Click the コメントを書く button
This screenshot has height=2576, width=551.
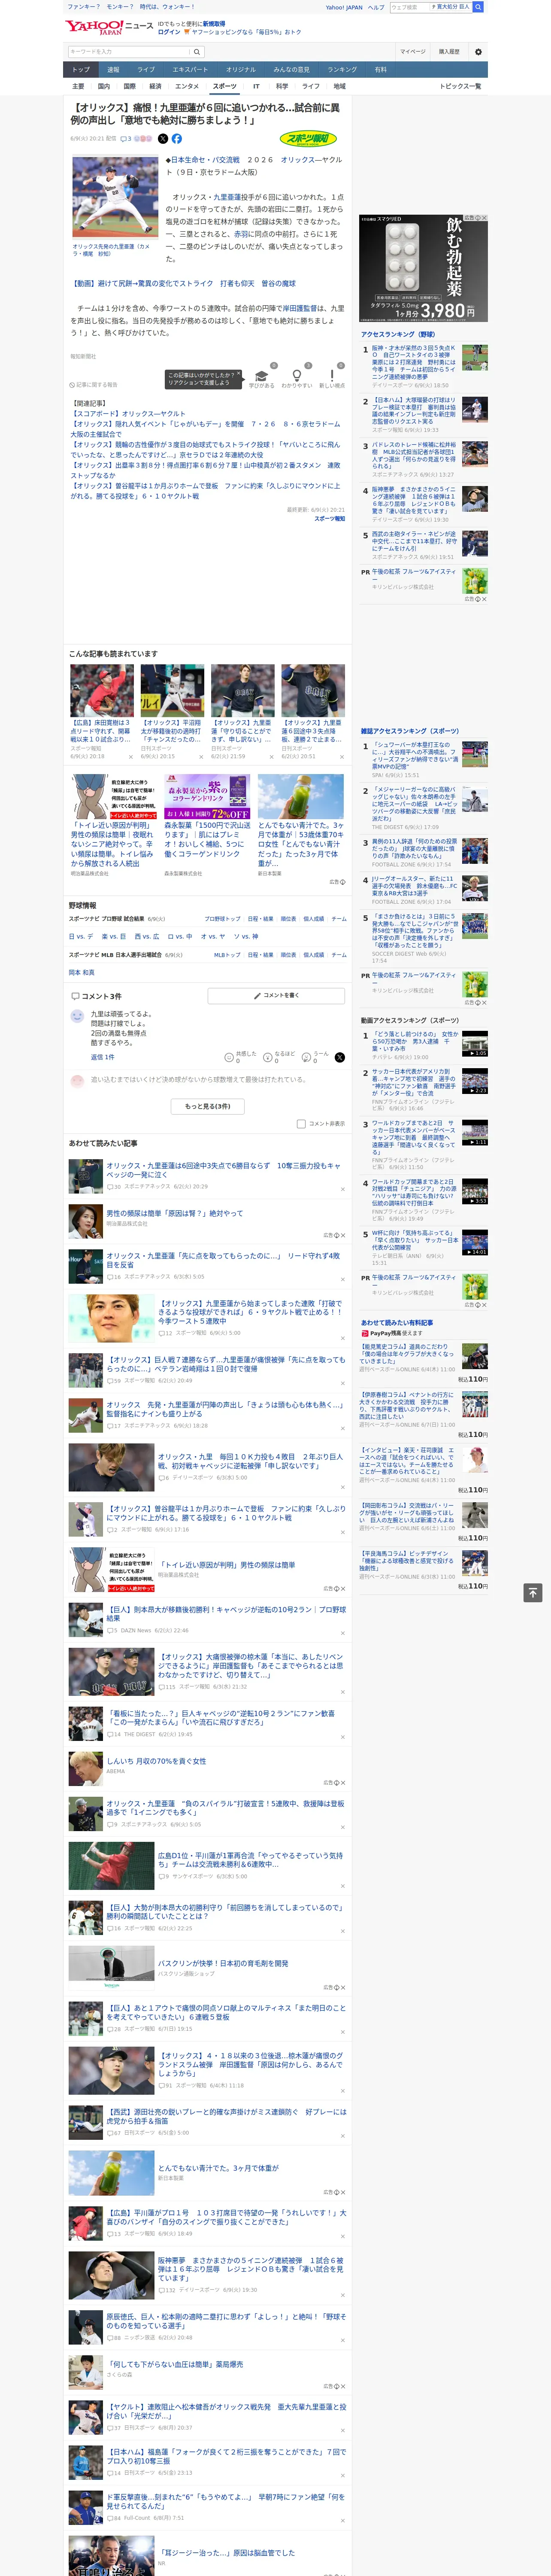(x=276, y=996)
